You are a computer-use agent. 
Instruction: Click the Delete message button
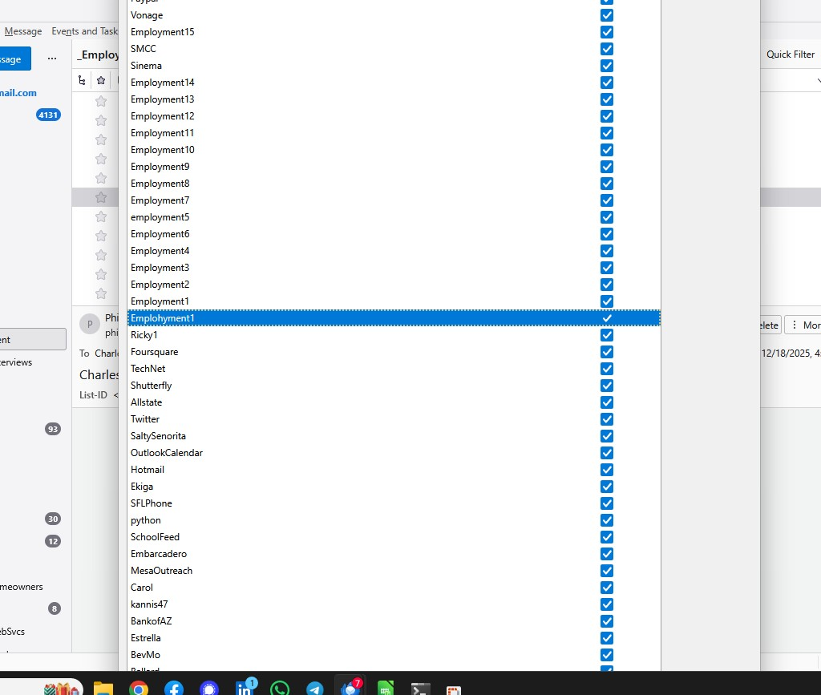(770, 325)
